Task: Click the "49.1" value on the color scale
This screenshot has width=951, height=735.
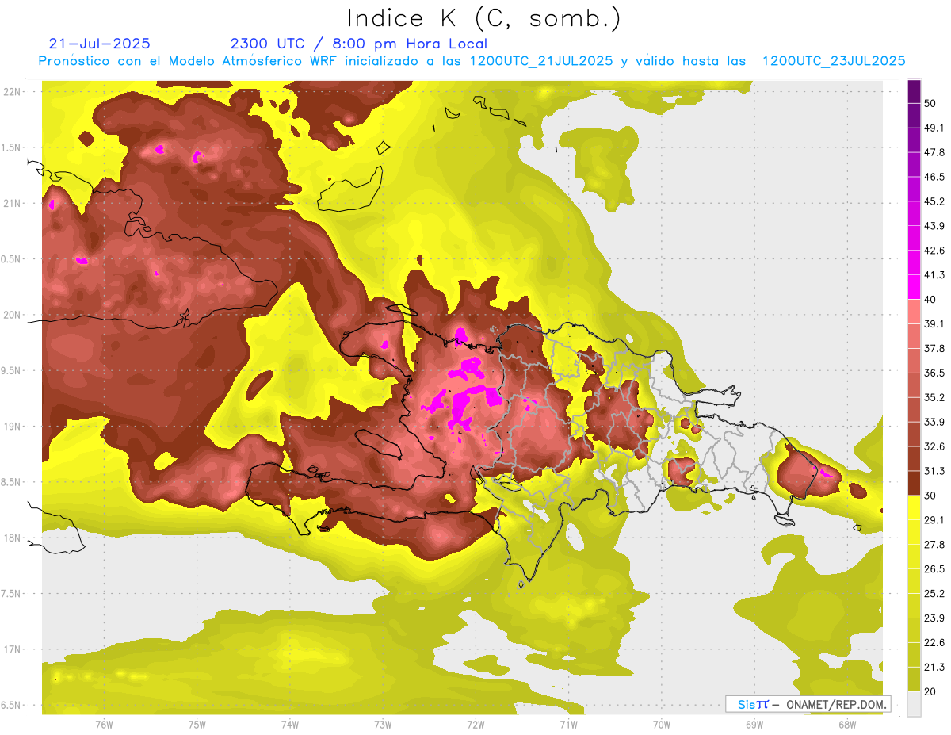Action: 934,128
